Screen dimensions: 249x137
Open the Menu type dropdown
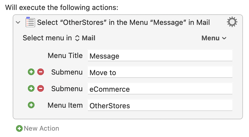(214, 38)
